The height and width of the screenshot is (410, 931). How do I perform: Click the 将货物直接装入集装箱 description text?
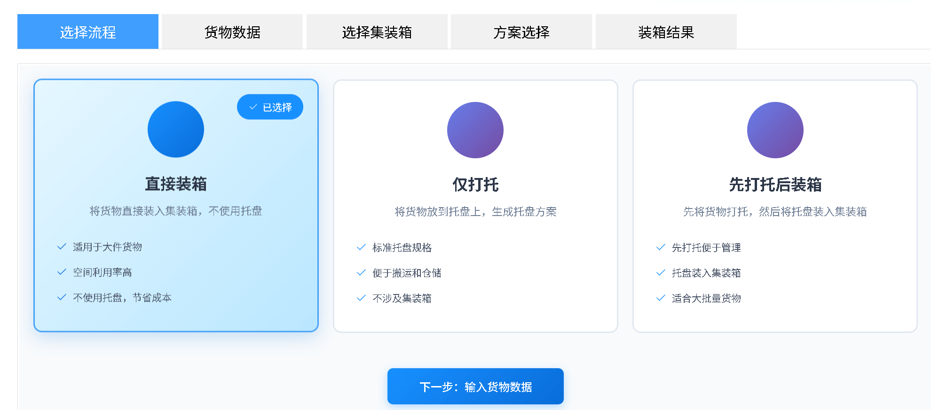click(176, 211)
